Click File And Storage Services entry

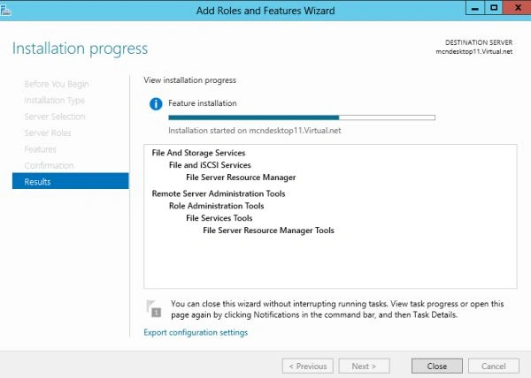198,153
